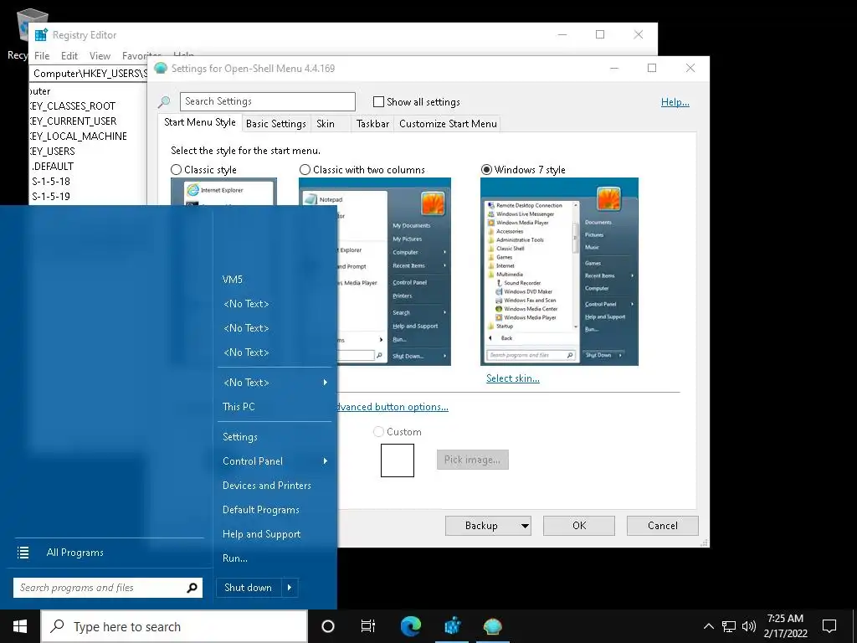Viewport: 857px width, 643px height.
Task: Open Task View on the taskbar
Action: click(x=368, y=626)
